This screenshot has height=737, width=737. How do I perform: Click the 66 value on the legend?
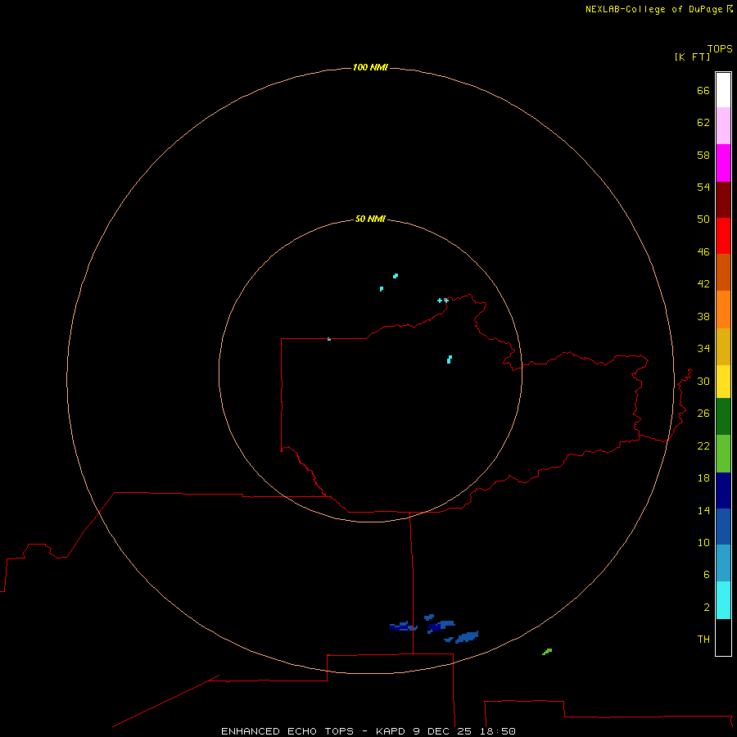[x=703, y=91]
